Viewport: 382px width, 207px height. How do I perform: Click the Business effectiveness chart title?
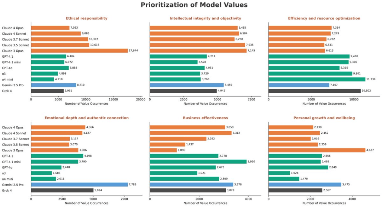[x=205, y=118]
